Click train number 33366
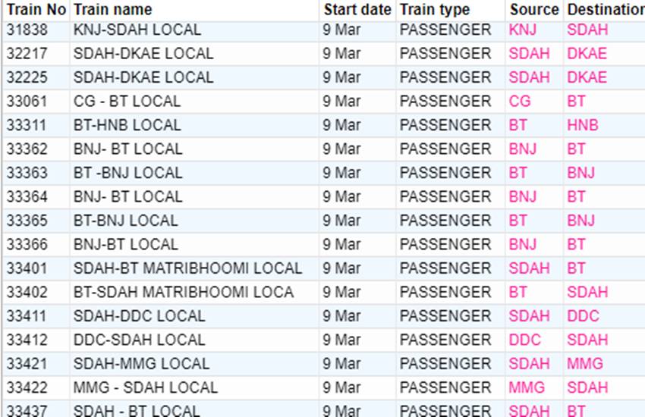645x417 pixels. coord(27,245)
